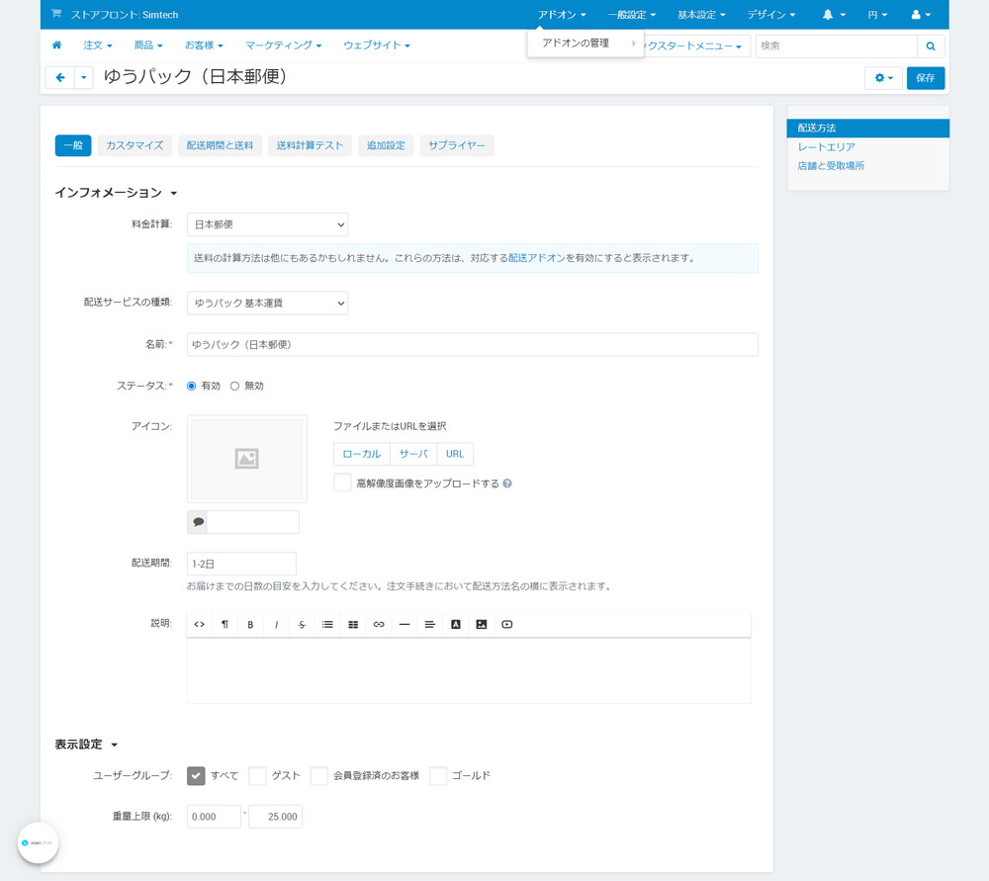Screen dimensions: 989x881
Task: Insert a hyperlink in the editor
Action: tap(379, 624)
